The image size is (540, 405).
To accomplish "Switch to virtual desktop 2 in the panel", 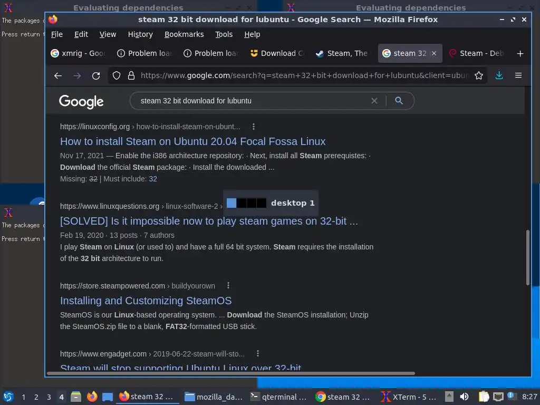I will [36, 397].
